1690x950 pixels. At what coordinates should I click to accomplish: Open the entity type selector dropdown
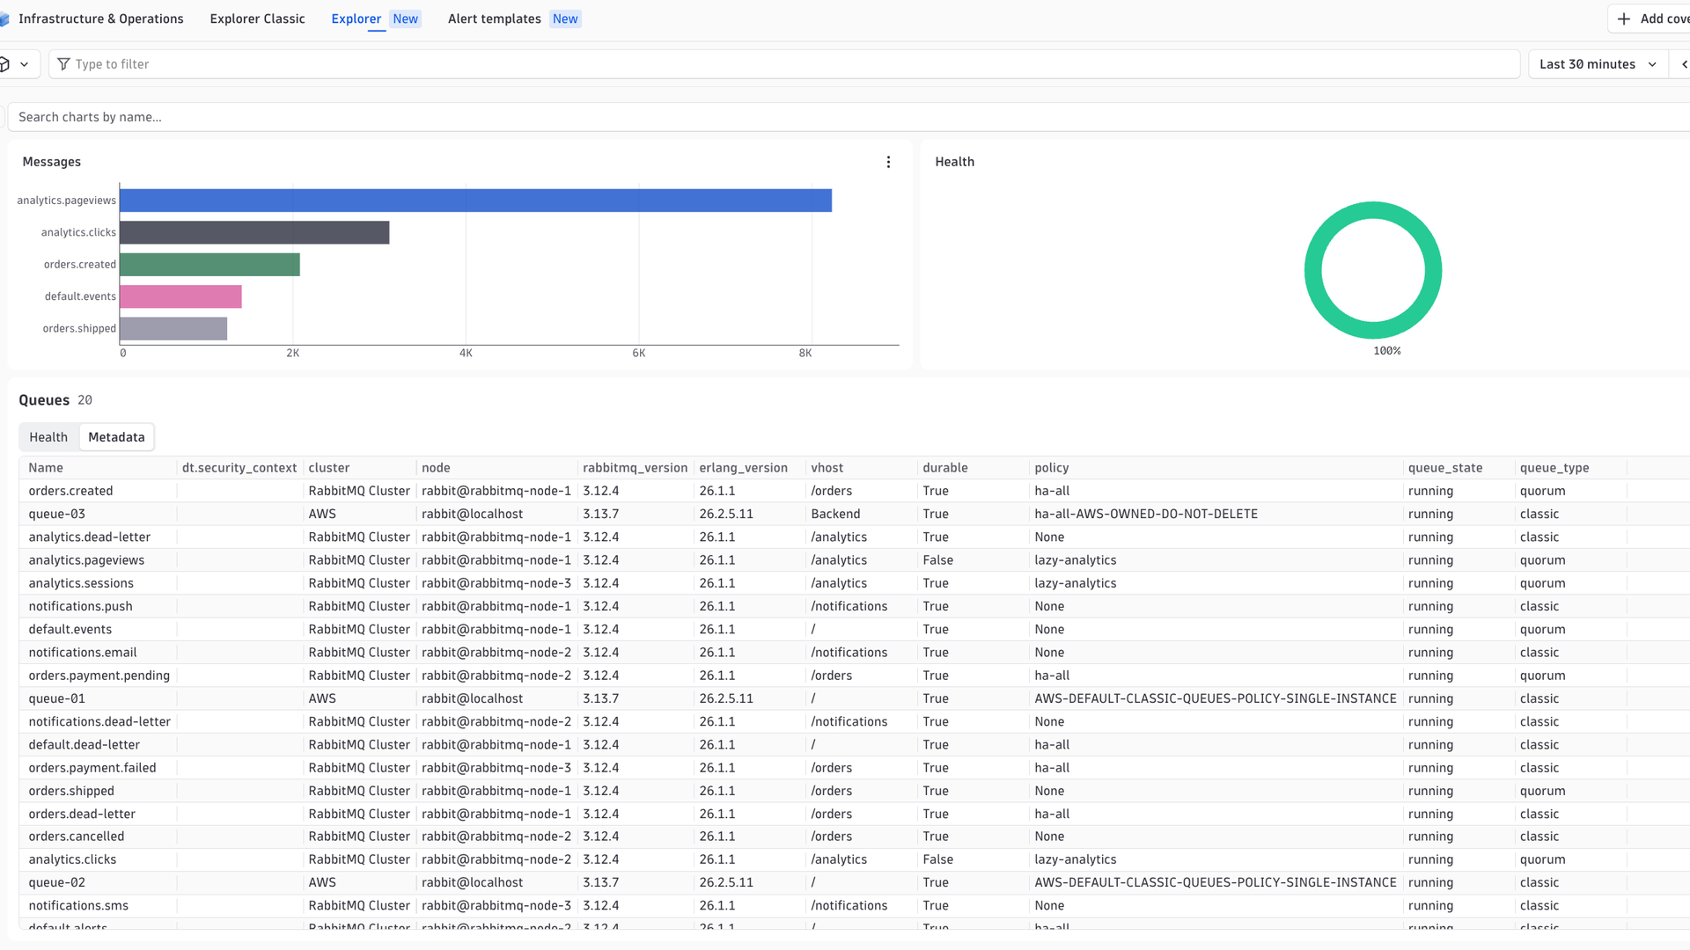[18, 64]
